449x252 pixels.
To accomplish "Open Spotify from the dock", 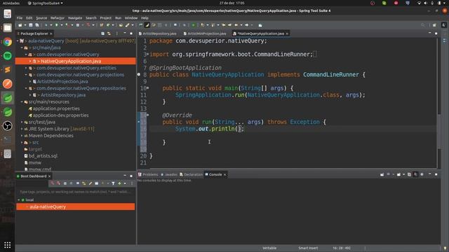I will [x=8, y=56].
